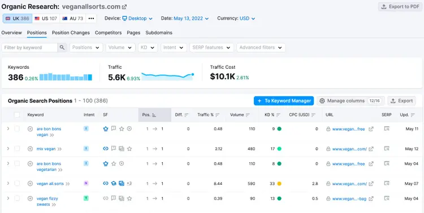Click into the Filter by keyword field
The image size is (424, 213).
tap(29, 47)
